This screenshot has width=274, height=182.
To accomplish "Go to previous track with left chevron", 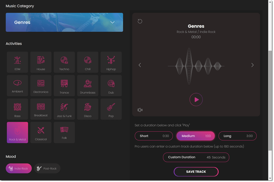I will 140,65.
